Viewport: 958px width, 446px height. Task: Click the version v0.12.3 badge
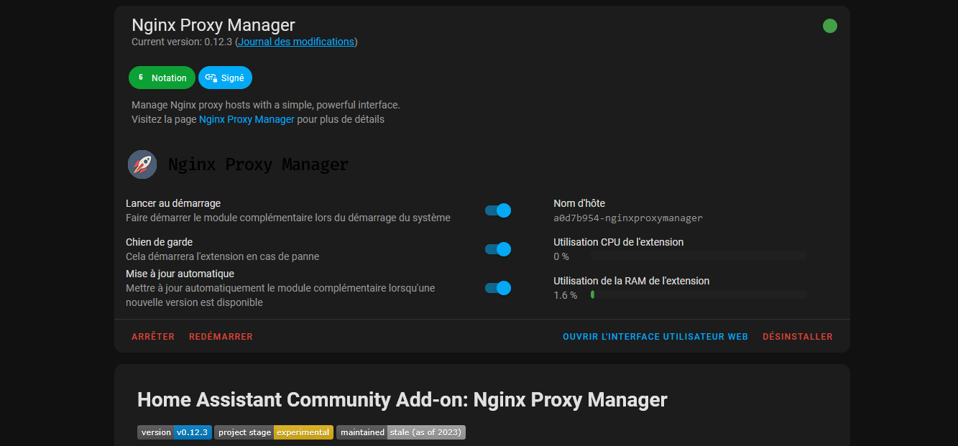175,432
